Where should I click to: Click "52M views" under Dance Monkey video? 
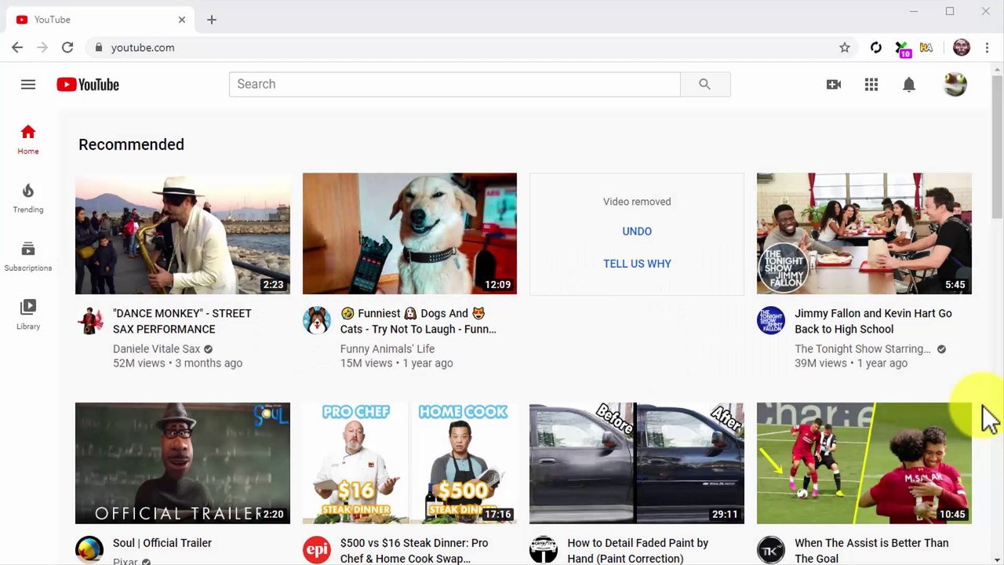(x=139, y=363)
